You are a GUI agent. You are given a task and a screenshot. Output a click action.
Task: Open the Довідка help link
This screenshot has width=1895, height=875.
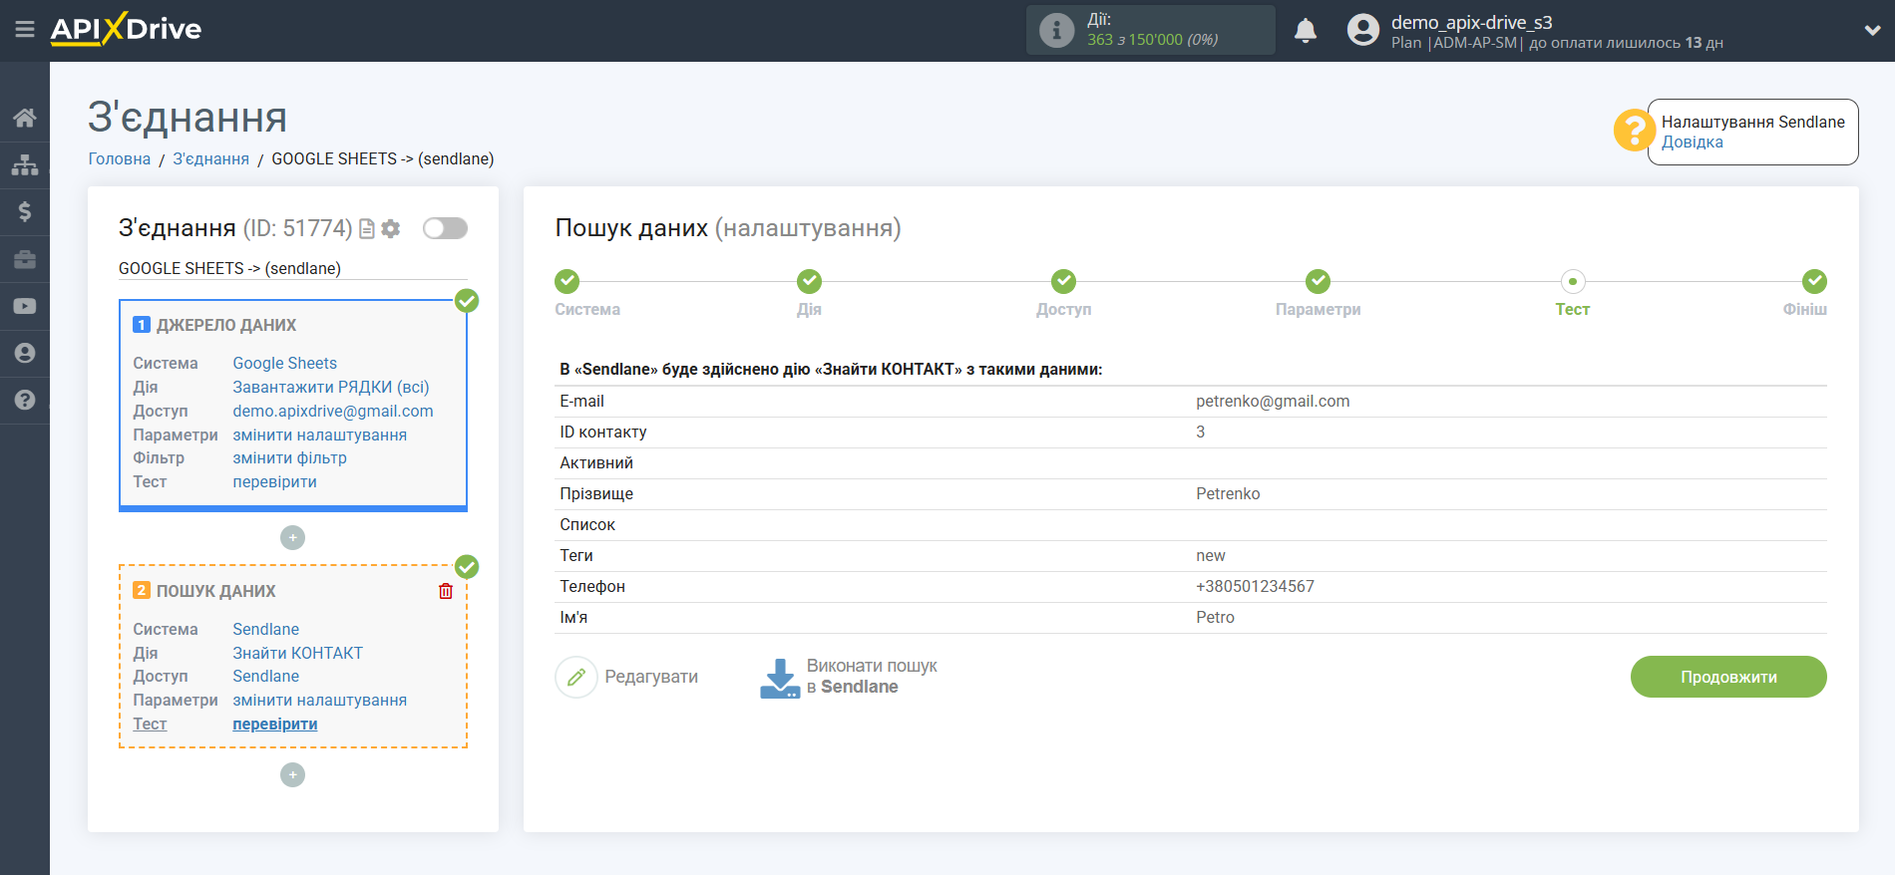click(1693, 143)
